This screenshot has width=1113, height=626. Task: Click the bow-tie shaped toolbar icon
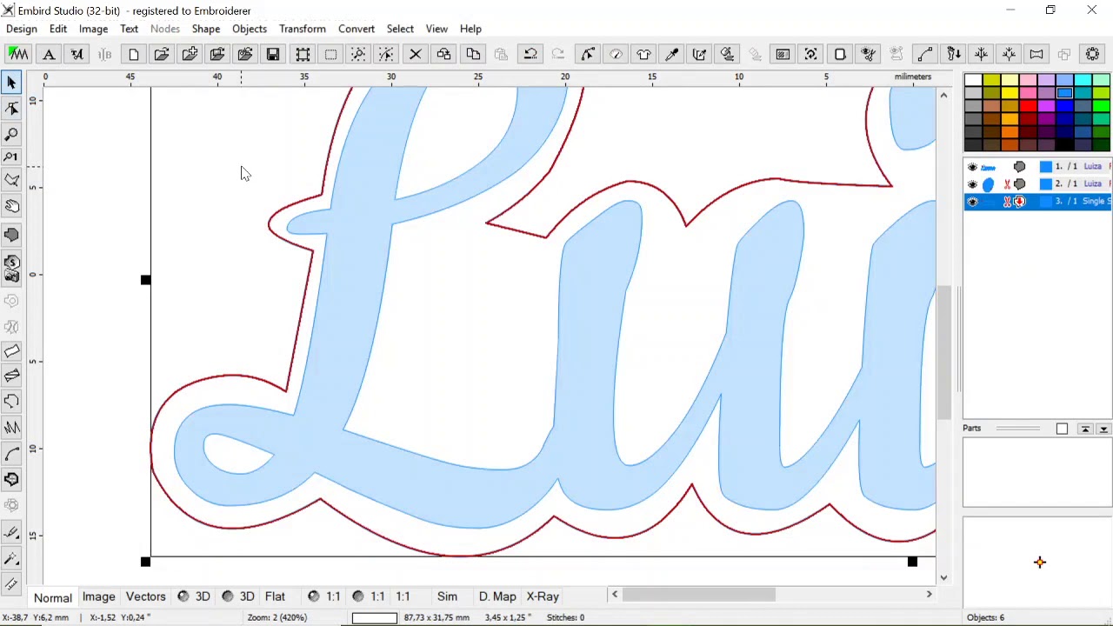tap(1036, 54)
